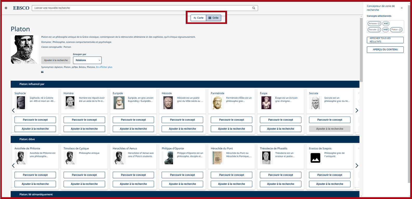Remove the Aristote concept chip
The height and width of the screenshot is (199, 412).
pyautogui.click(x=379, y=24)
